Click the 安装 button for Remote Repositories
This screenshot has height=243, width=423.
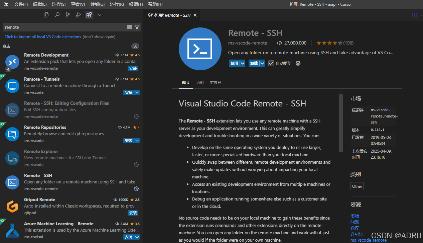[x=129, y=141]
